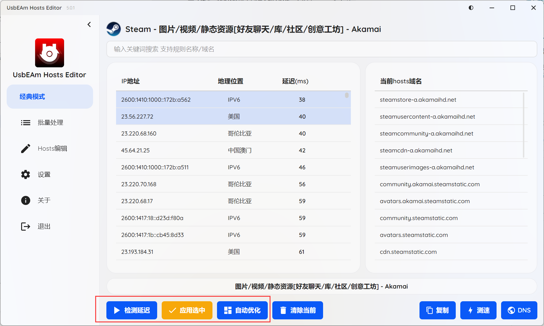This screenshot has width=544, height=326.
Task: Click the 复制 copy icon button
Action: click(437, 310)
